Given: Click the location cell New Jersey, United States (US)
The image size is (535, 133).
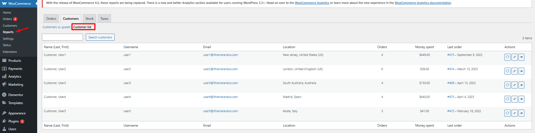Looking at the screenshot, I should (303, 55).
